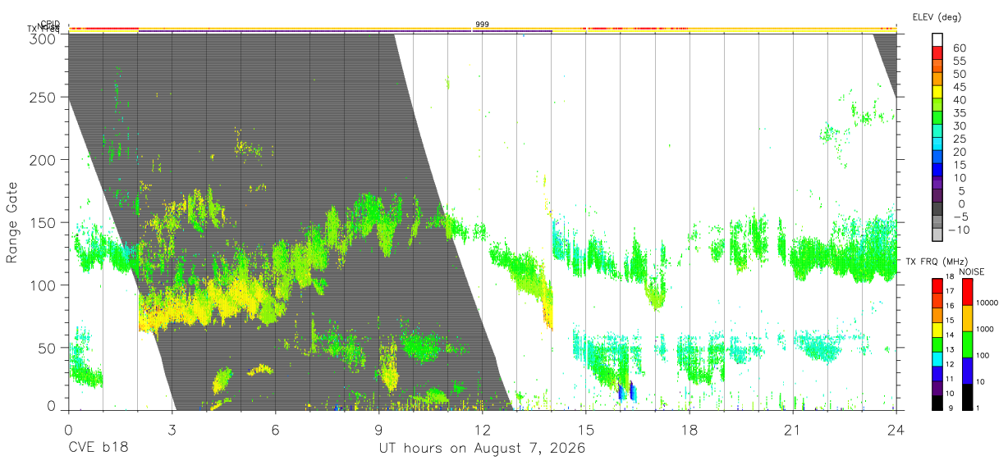Click the 'CVE b18' radar label
1008x465 pixels.
[x=99, y=449]
